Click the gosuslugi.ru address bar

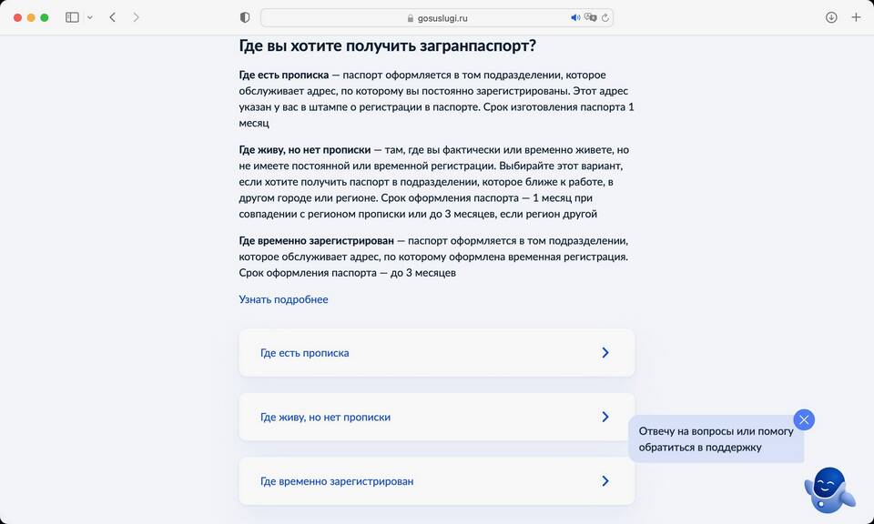(x=437, y=17)
